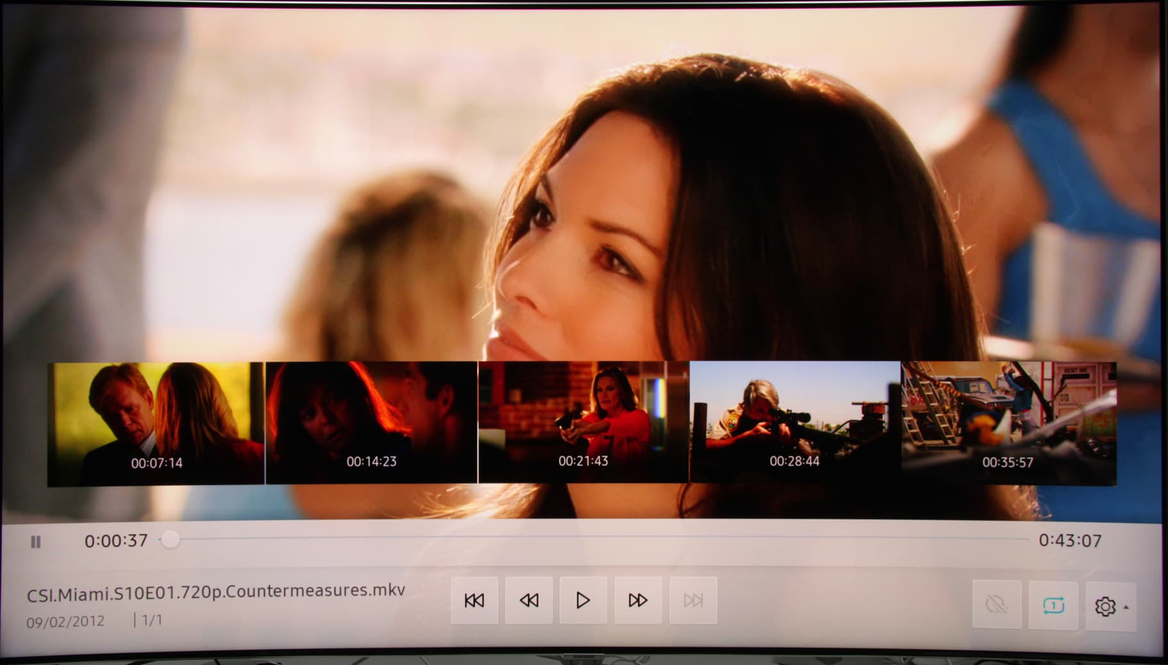
Task: Open the settings gear menu
Action: click(1105, 606)
